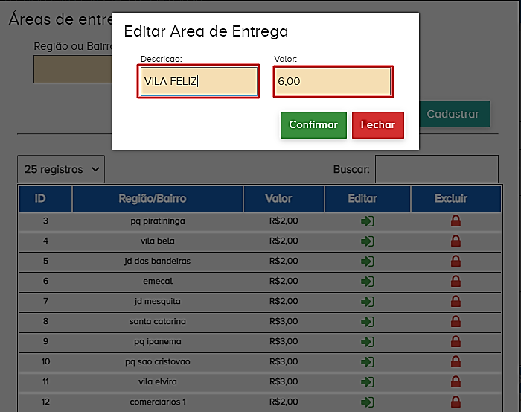This screenshot has width=521, height=412.
Task: Sort by Região/Bairro column header
Action: (x=157, y=199)
